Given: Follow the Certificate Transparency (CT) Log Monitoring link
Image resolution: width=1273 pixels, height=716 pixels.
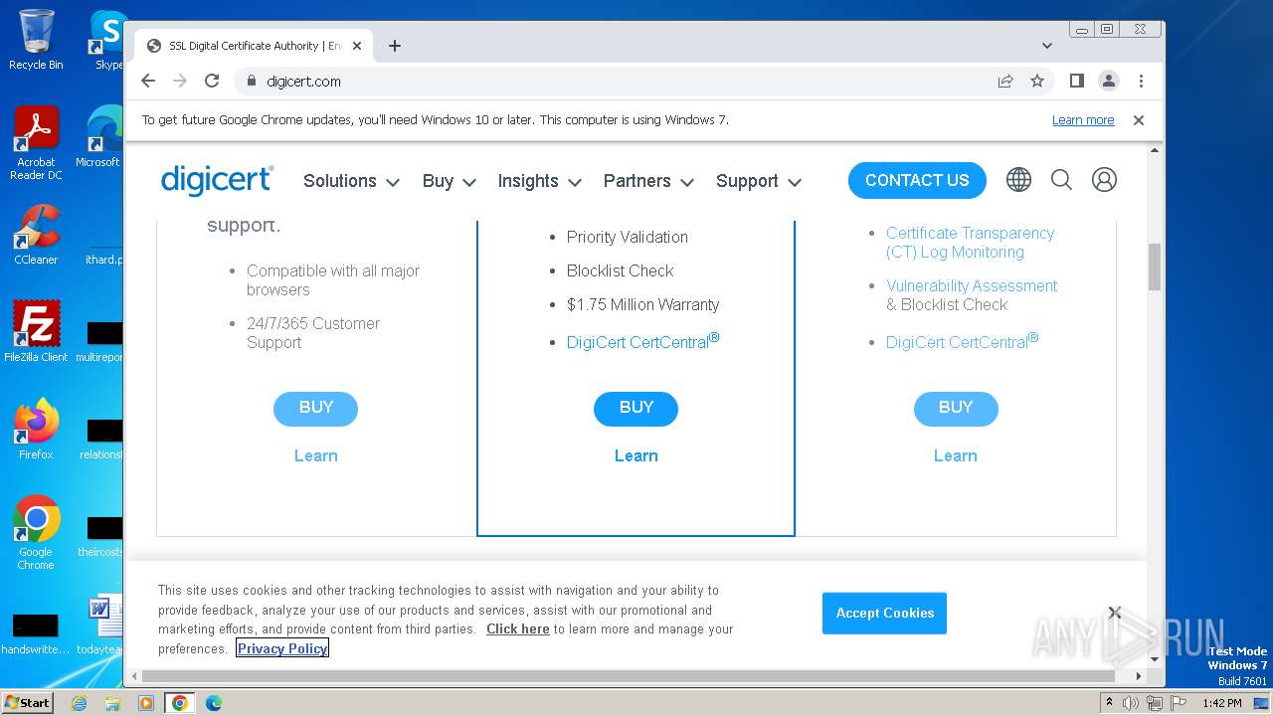Looking at the screenshot, I should 971,243.
